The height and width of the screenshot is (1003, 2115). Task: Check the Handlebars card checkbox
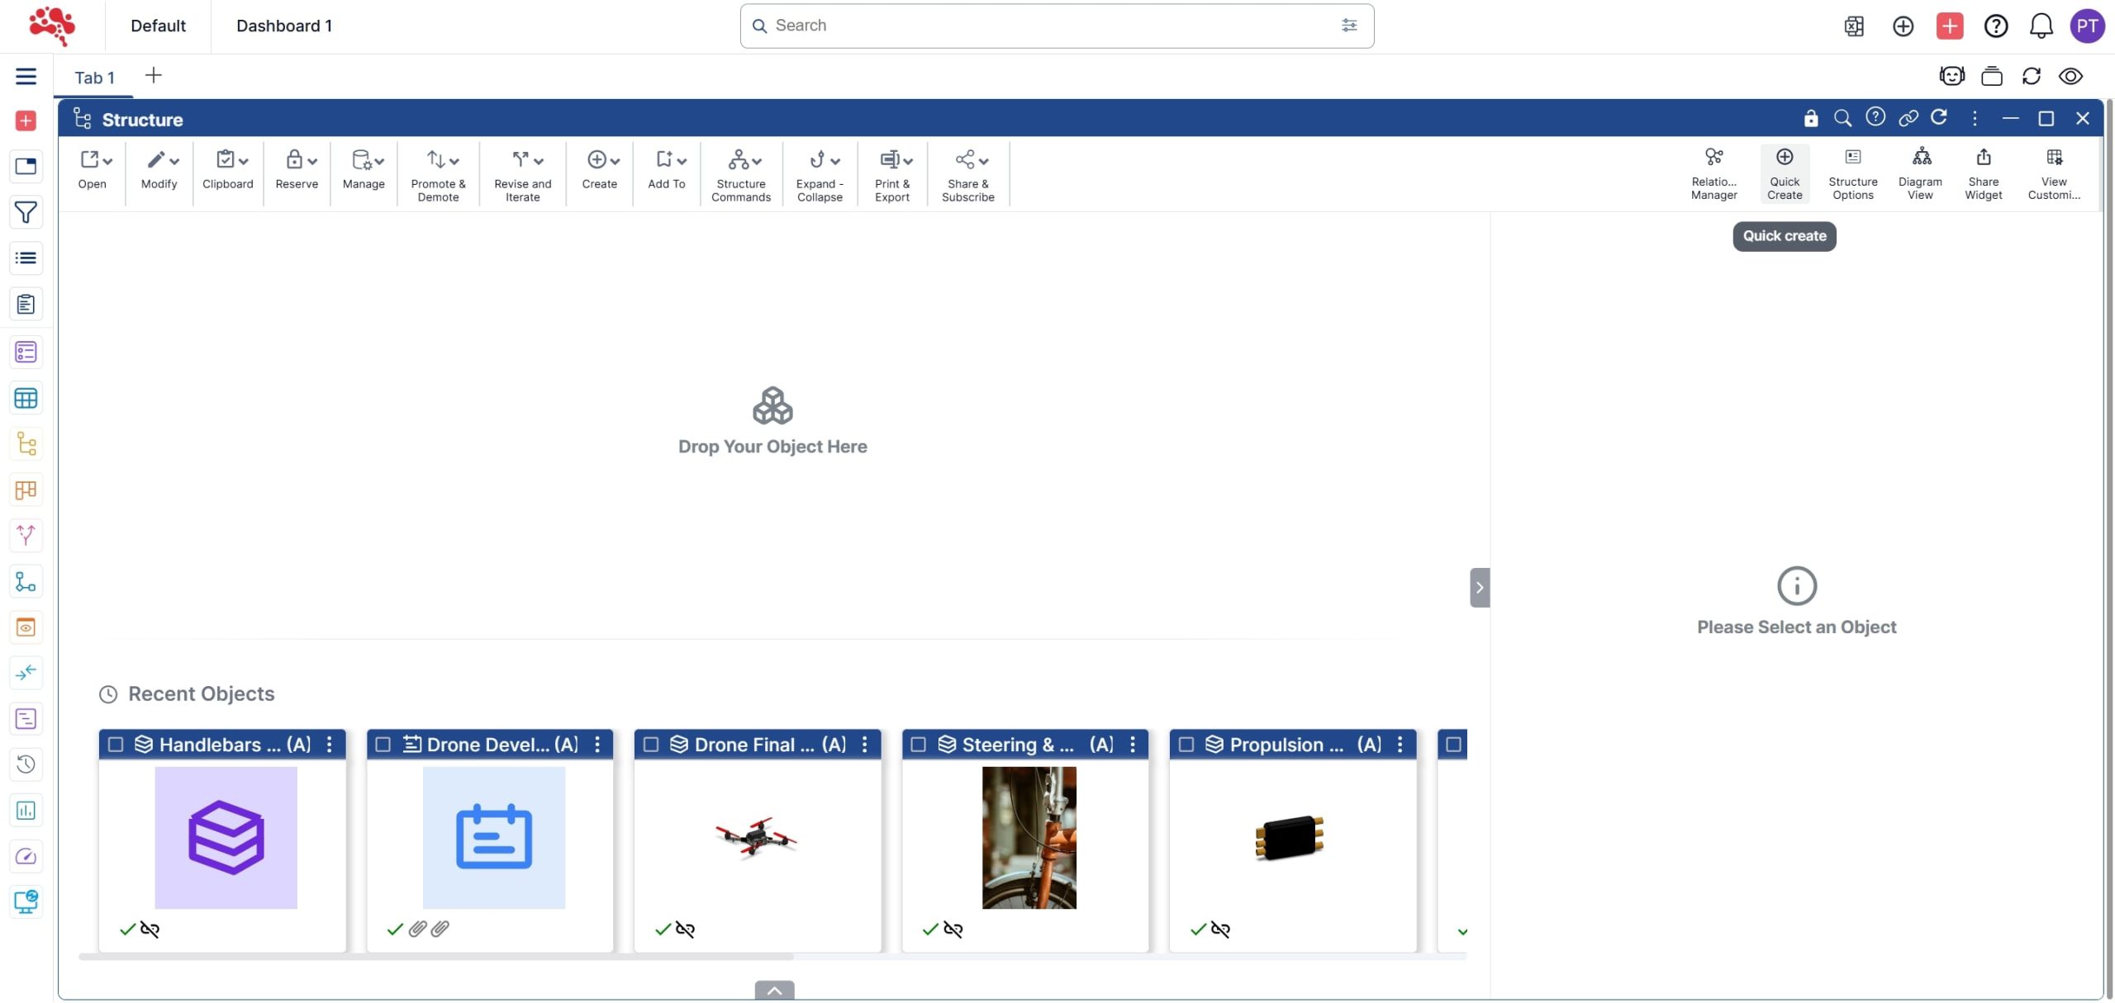coord(116,745)
